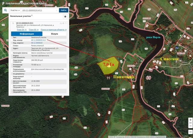Open the План КК link
Viewport: 193px width, 138px height.
[33, 30]
